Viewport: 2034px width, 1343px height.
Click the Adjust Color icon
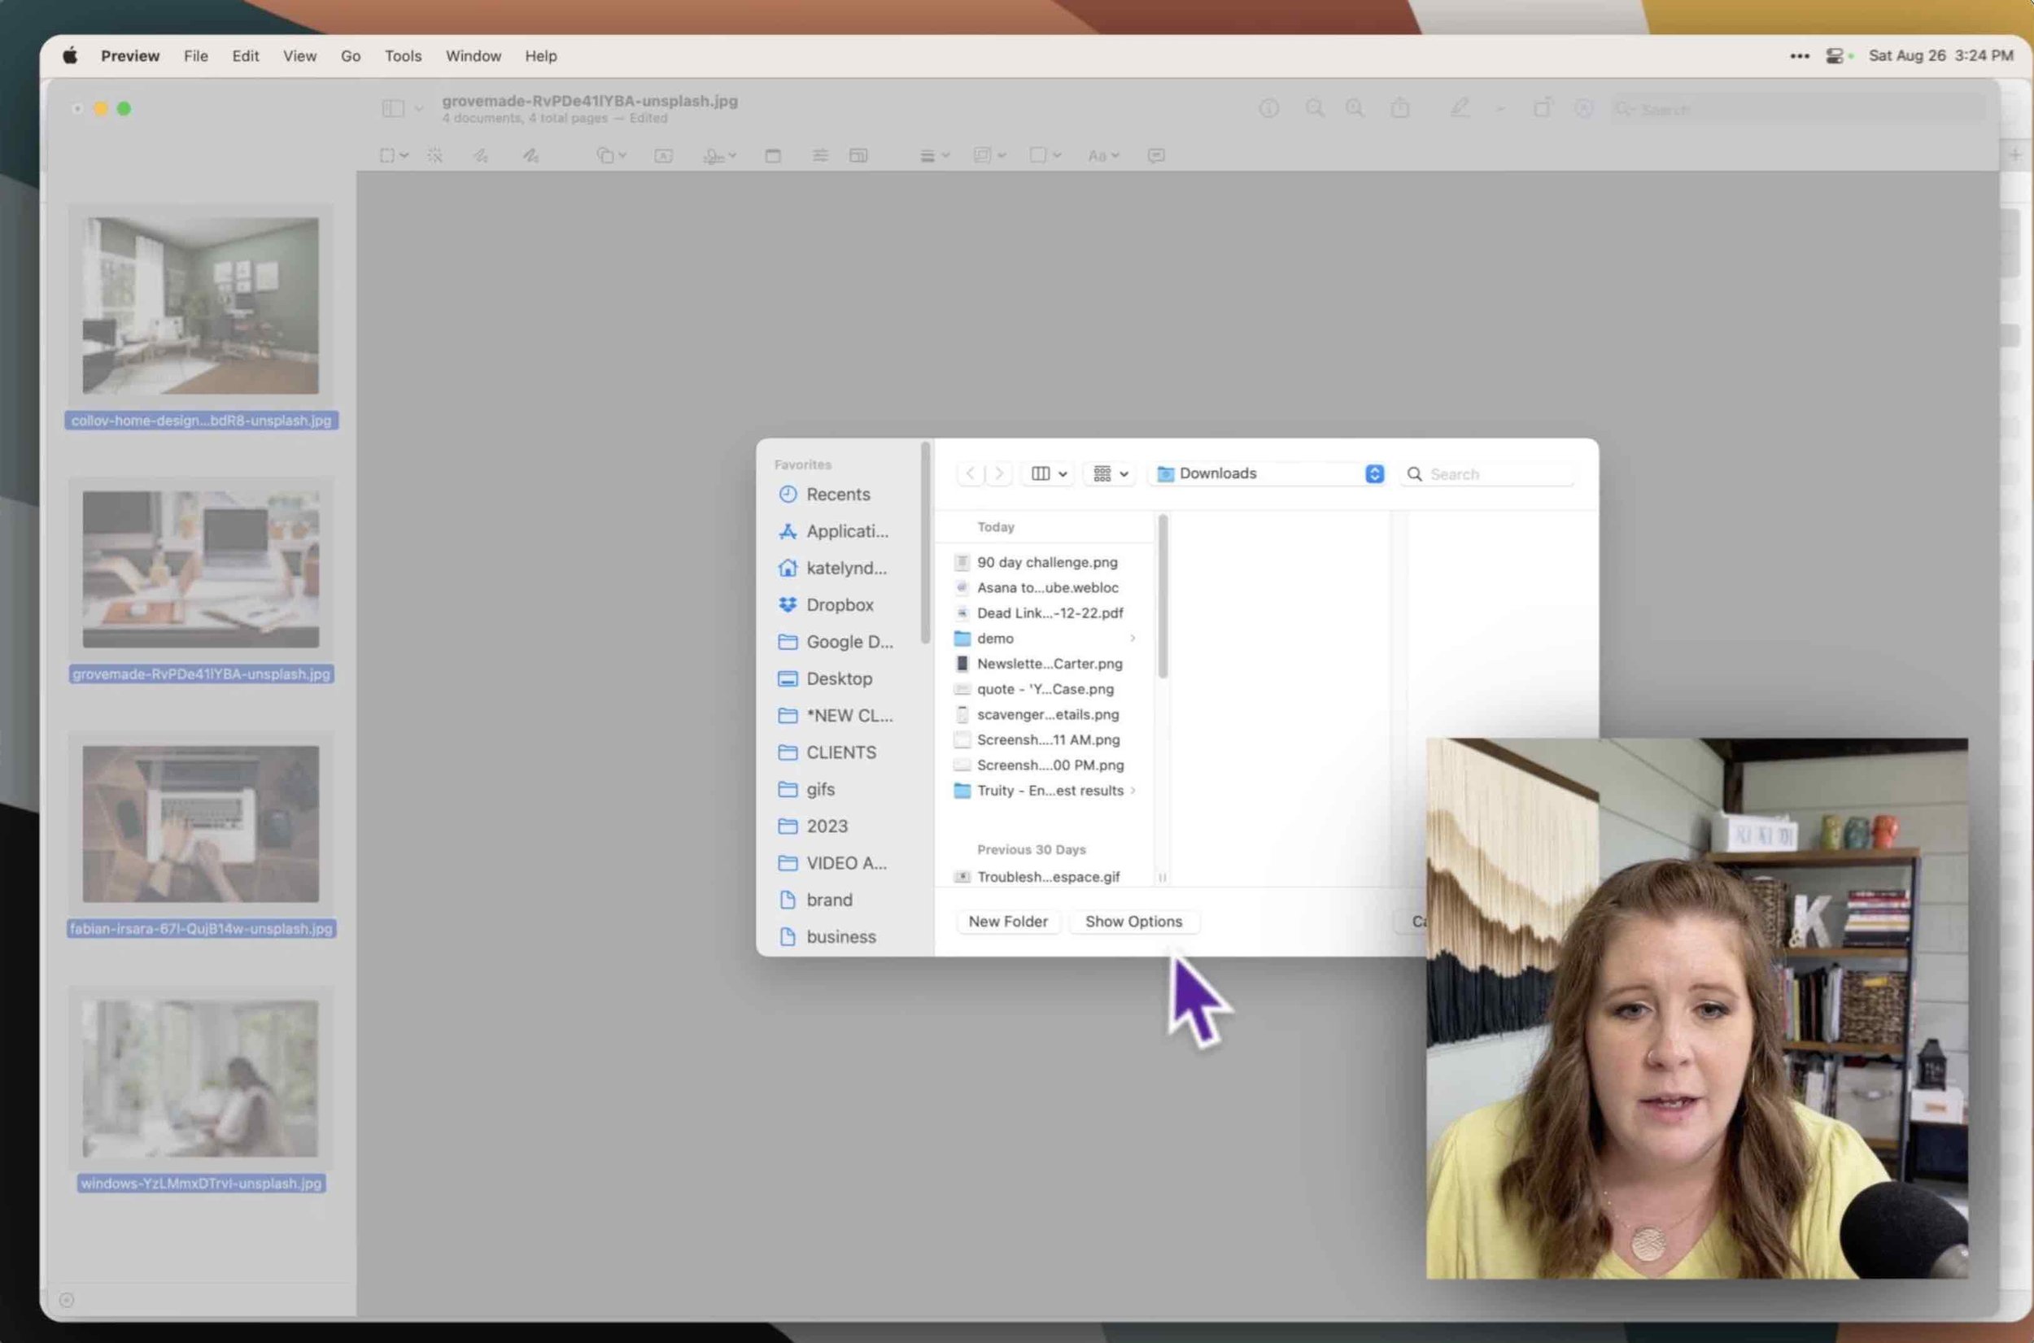tap(819, 155)
